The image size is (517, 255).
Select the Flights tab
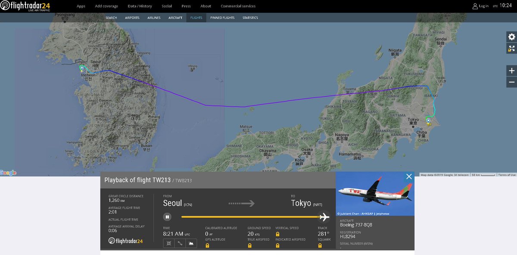pos(196,18)
